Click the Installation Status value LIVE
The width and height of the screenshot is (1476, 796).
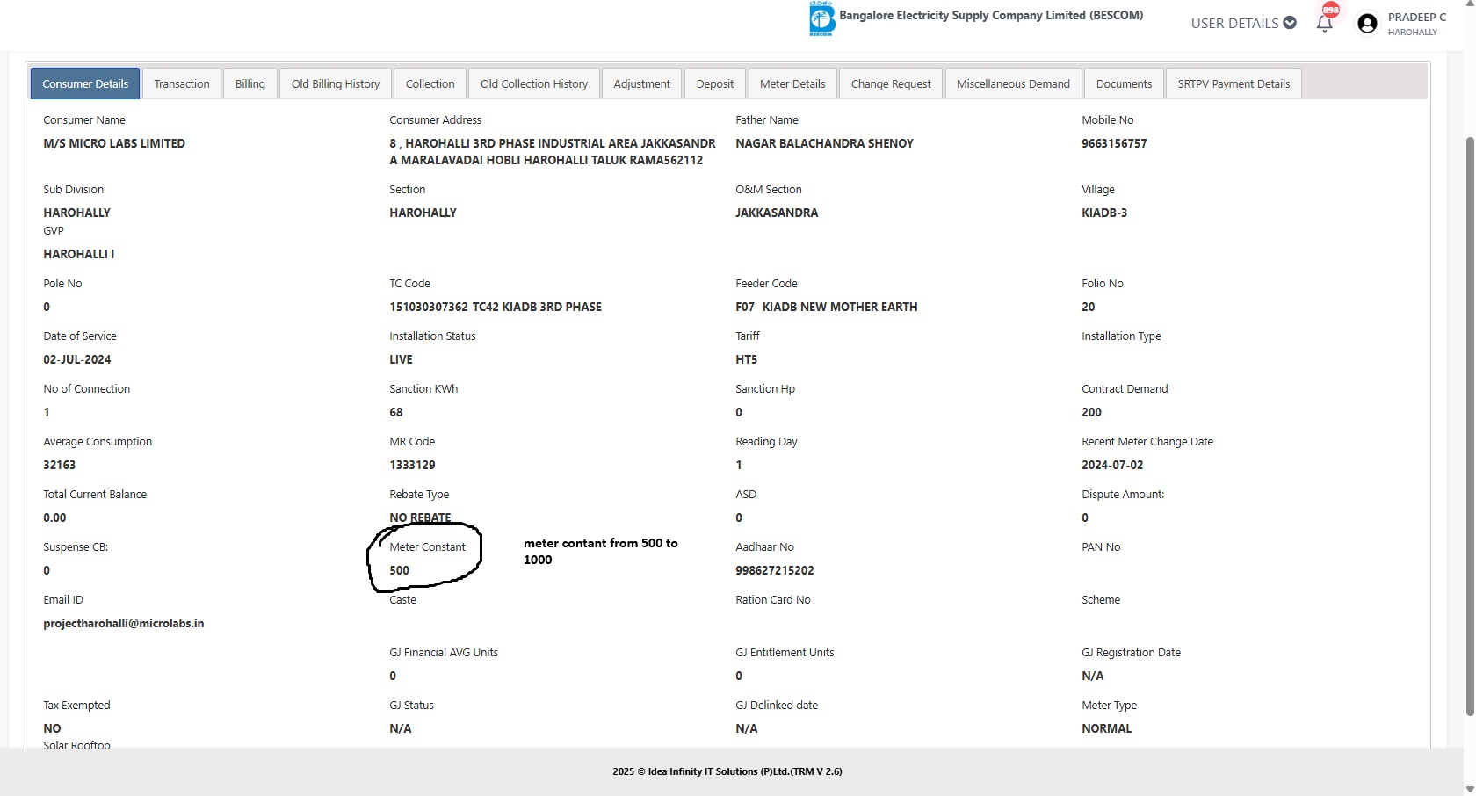pos(401,359)
